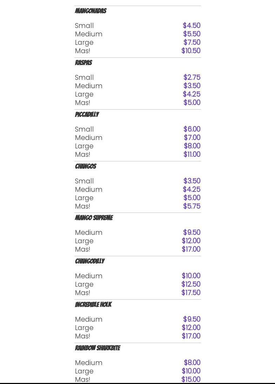Select the Piccadilly Mas! price $11.00

(192, 154)
